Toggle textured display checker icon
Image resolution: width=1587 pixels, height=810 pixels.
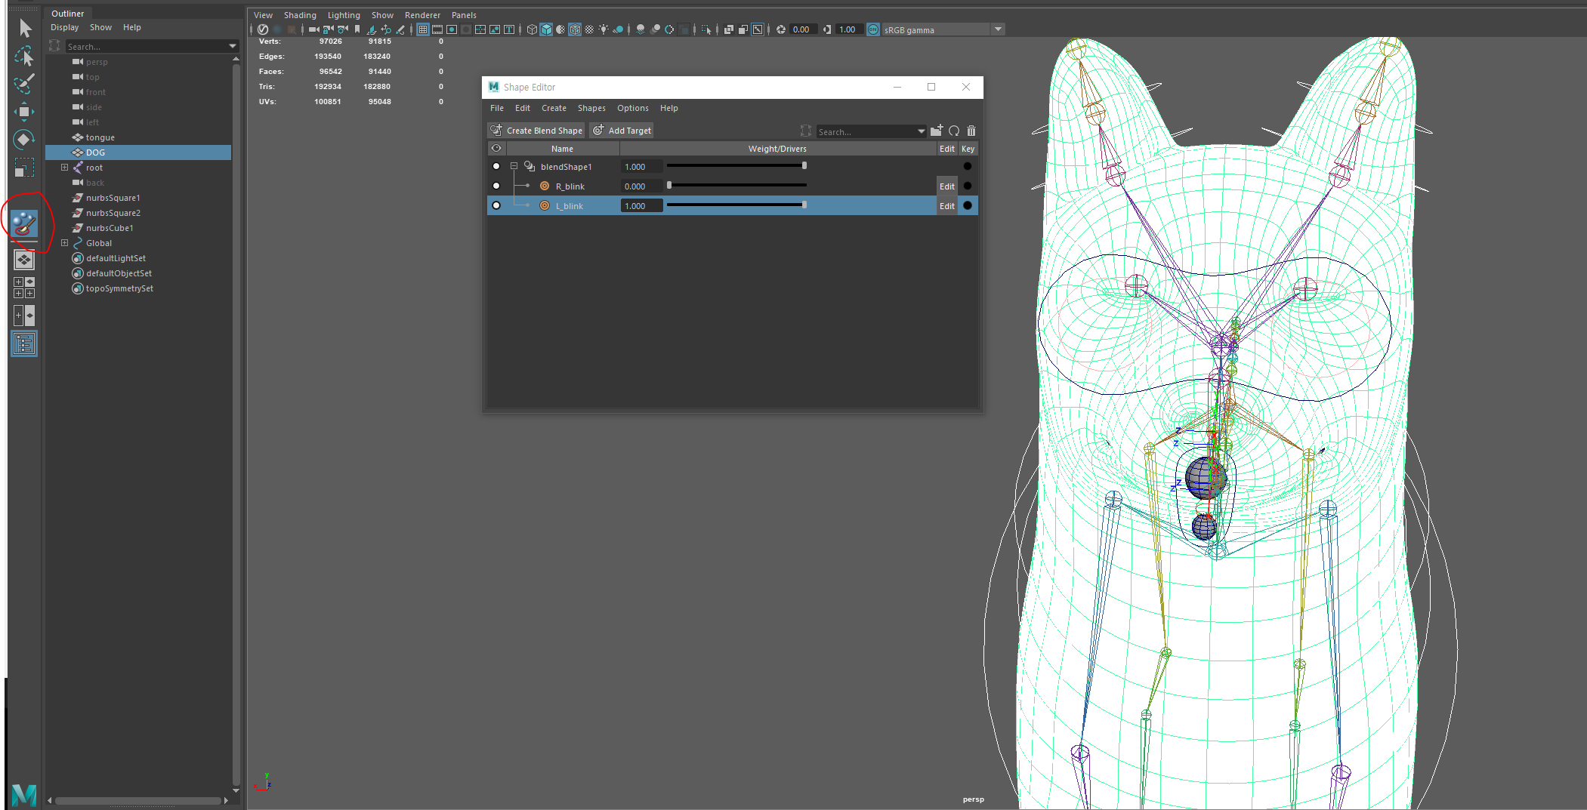coord(589,29)
